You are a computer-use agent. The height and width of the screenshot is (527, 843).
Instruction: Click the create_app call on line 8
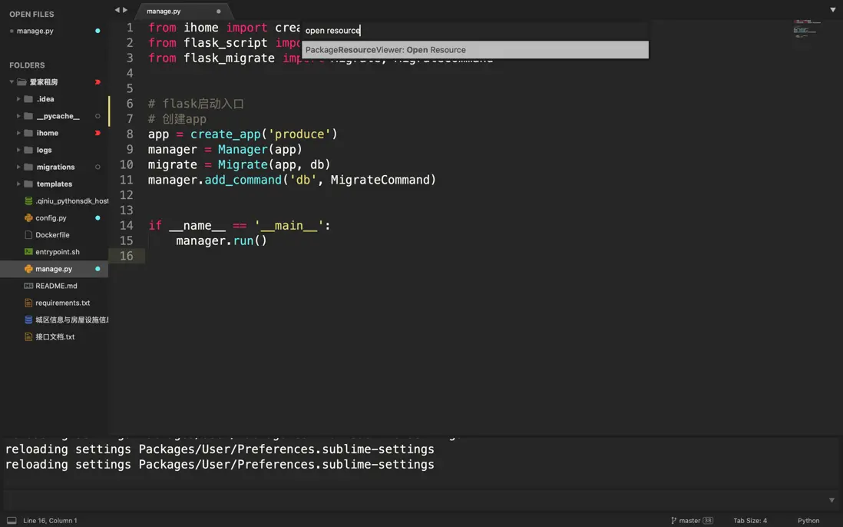[225, 134]
